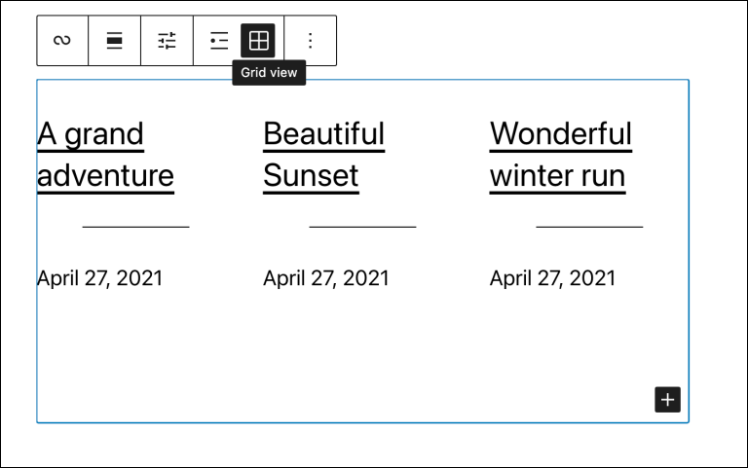Open the three-dot block Options menu
The height and width of the screenshot is (468, 748).
click(x=311, y=41)
